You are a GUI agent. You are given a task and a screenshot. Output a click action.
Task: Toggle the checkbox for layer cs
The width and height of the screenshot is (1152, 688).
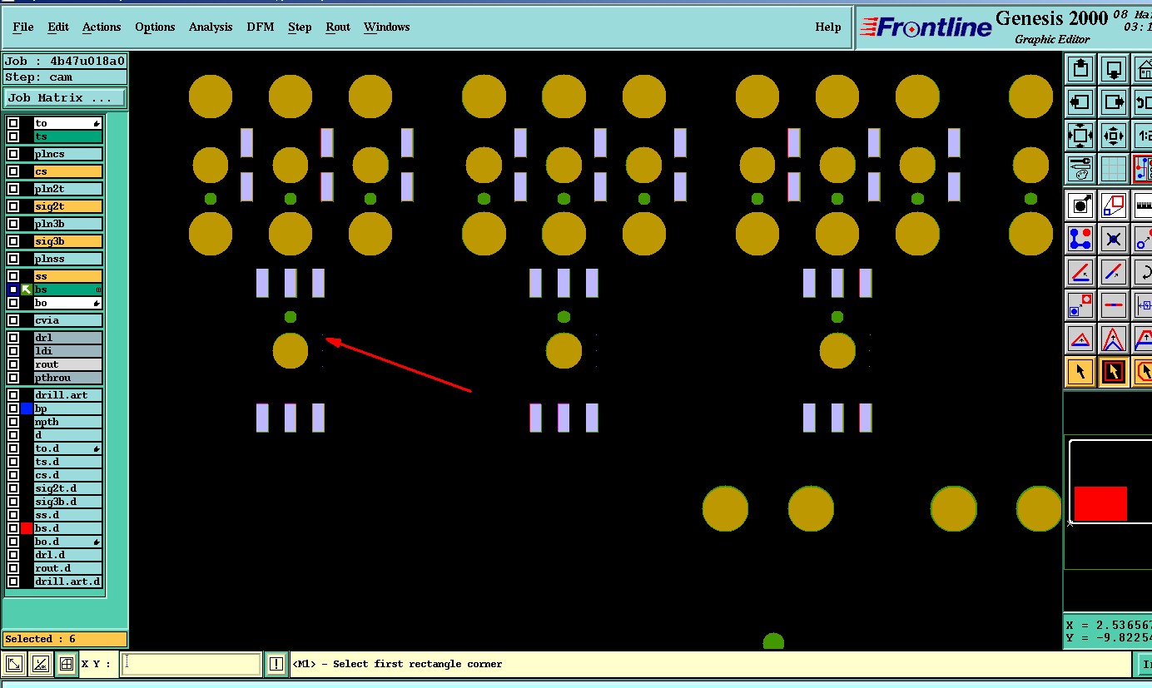pos(13,171)
